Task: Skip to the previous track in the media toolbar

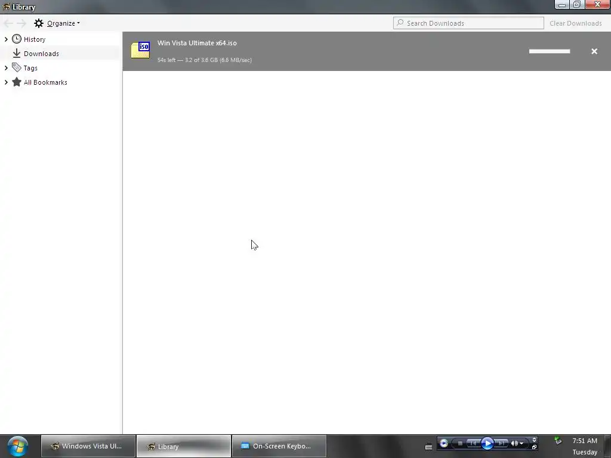Action: tap(473, 443)
